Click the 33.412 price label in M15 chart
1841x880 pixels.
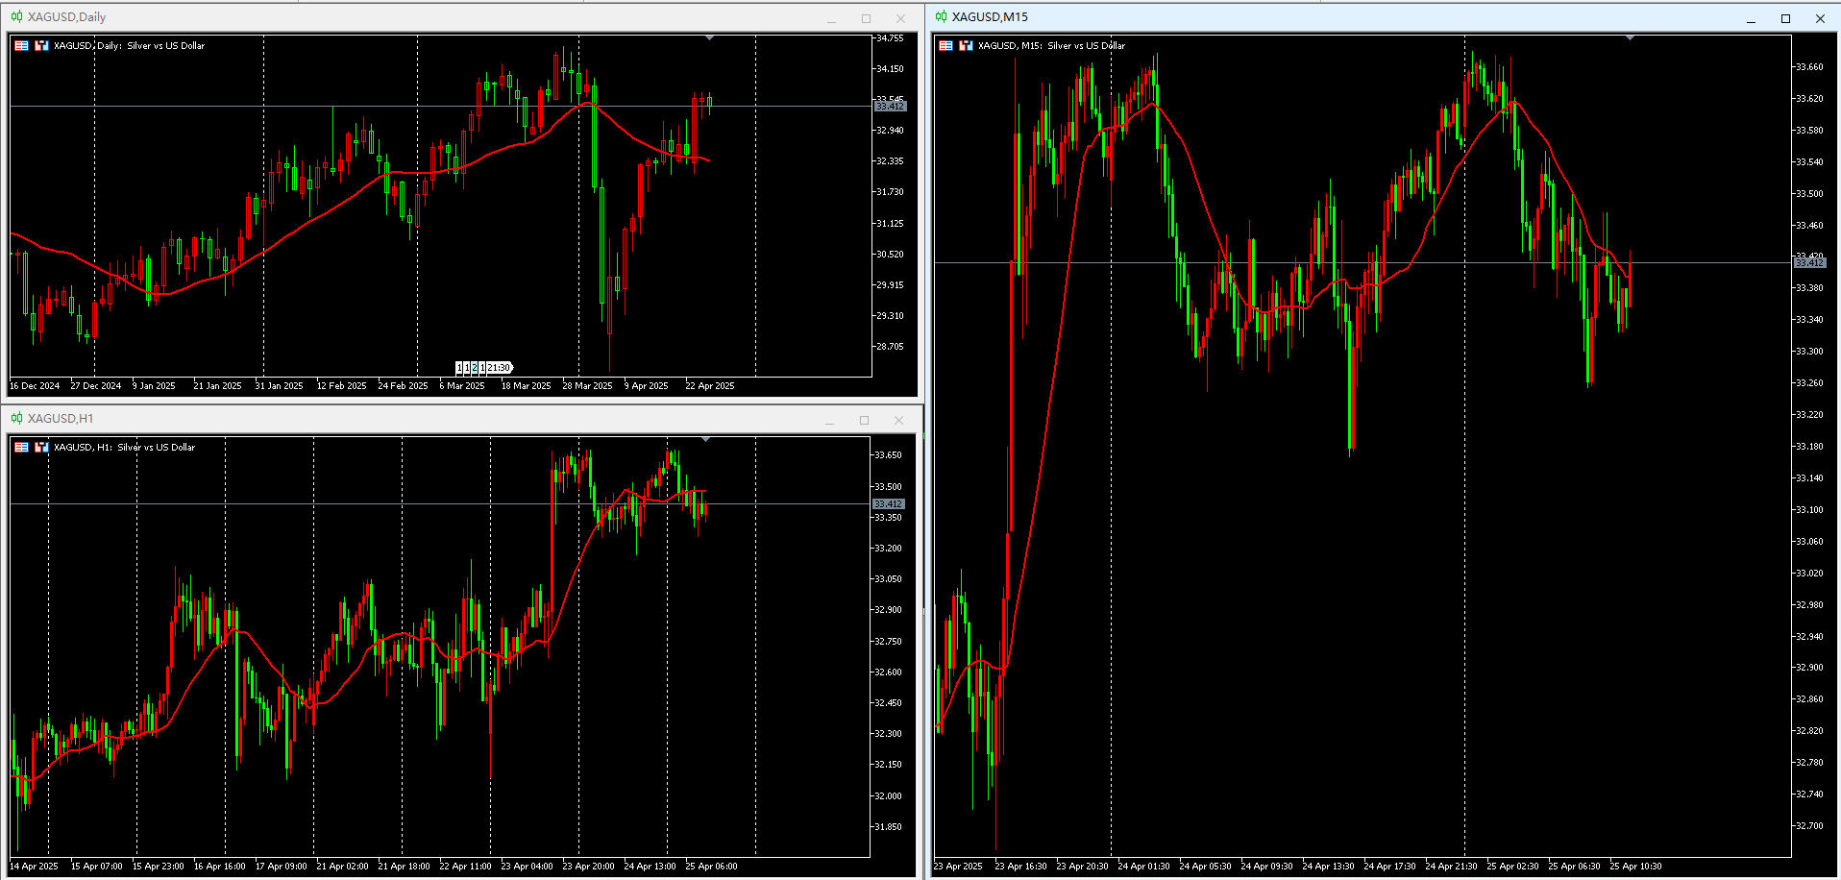1809,262
